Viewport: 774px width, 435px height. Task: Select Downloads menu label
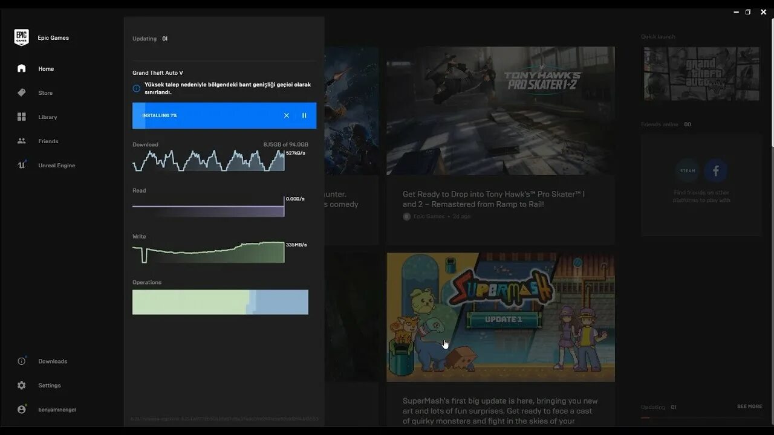coord(53,361)
